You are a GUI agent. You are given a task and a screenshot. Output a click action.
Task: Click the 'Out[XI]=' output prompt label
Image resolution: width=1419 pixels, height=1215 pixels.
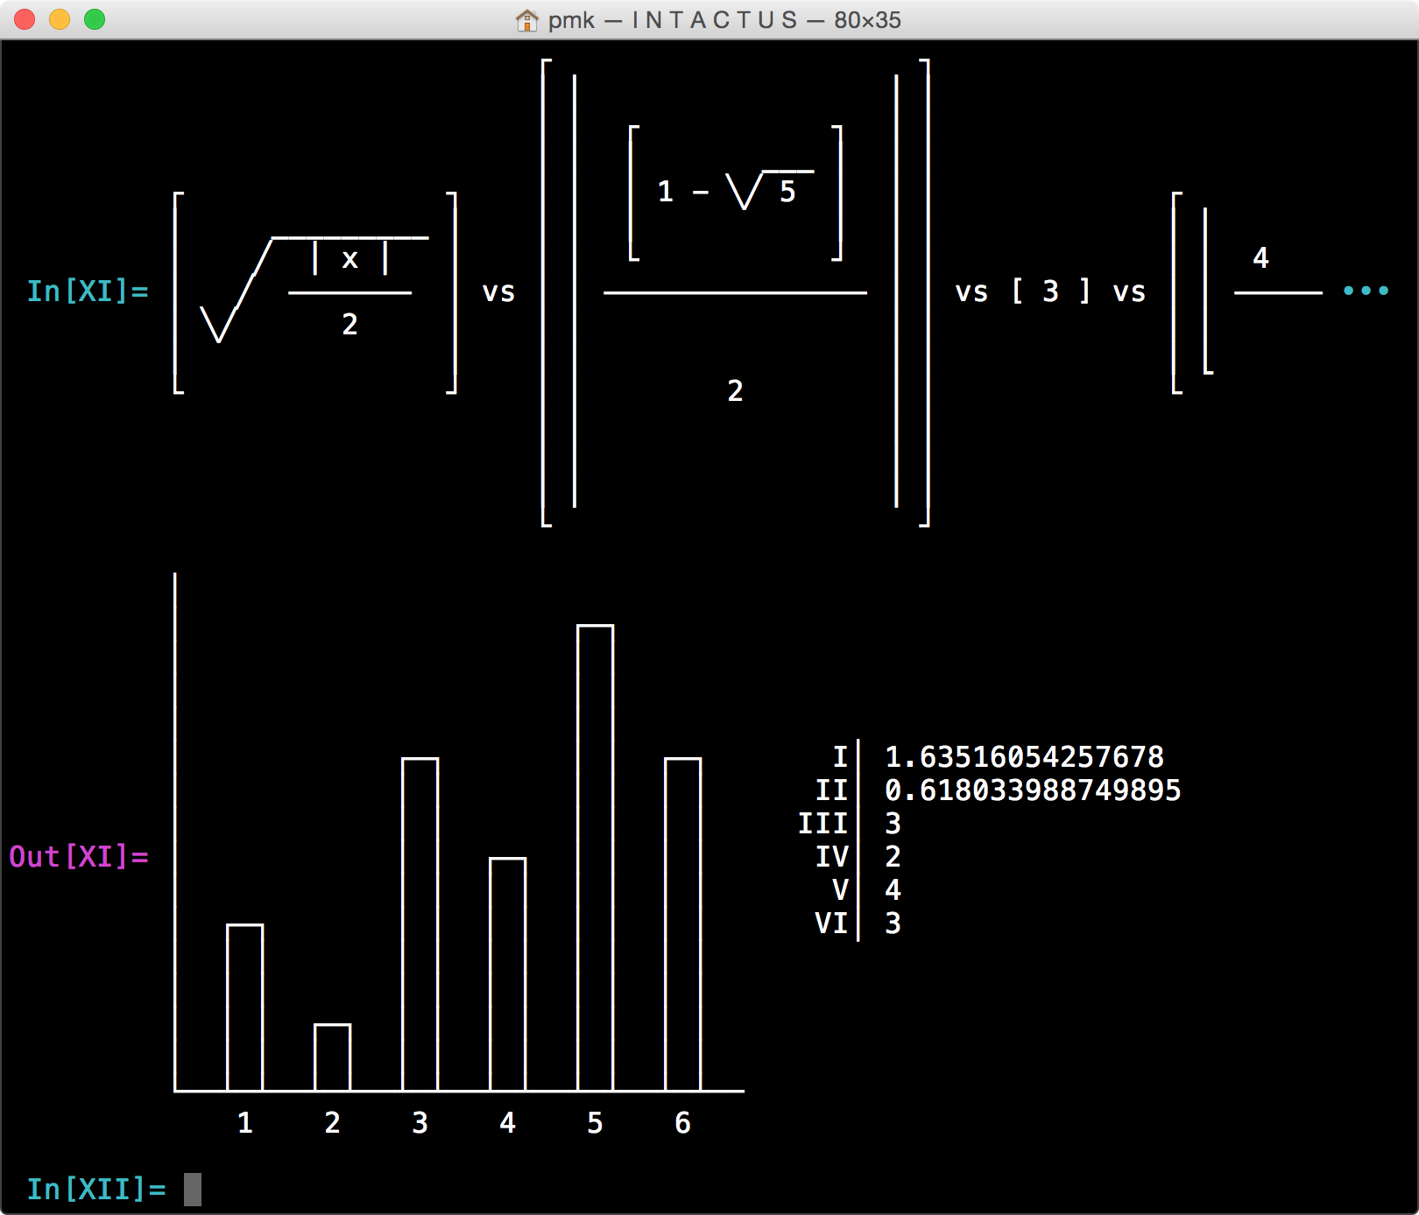[79, 856]
